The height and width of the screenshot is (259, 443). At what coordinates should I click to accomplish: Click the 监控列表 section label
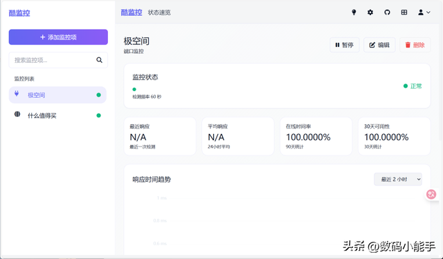[x=24, y=79]
